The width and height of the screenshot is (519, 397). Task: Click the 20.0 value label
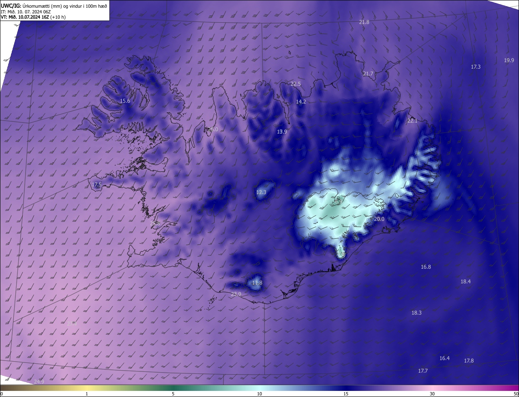click(379, 219)
